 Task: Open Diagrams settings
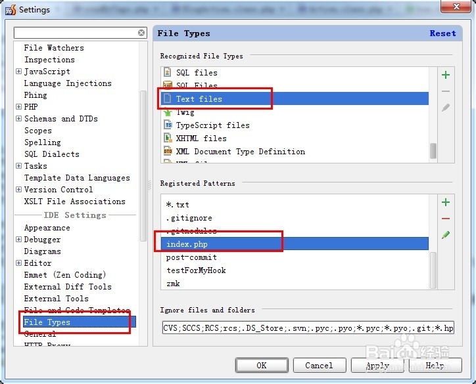[43, 251]
